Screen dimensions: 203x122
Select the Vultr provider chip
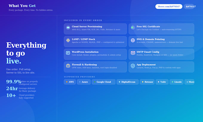point(162,82)
